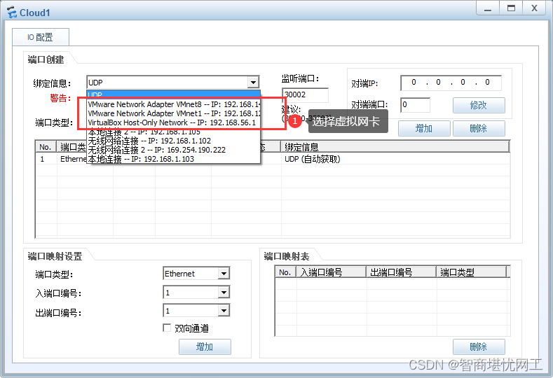
Task: Maximize the Cloud1 window
Action: 511,9
